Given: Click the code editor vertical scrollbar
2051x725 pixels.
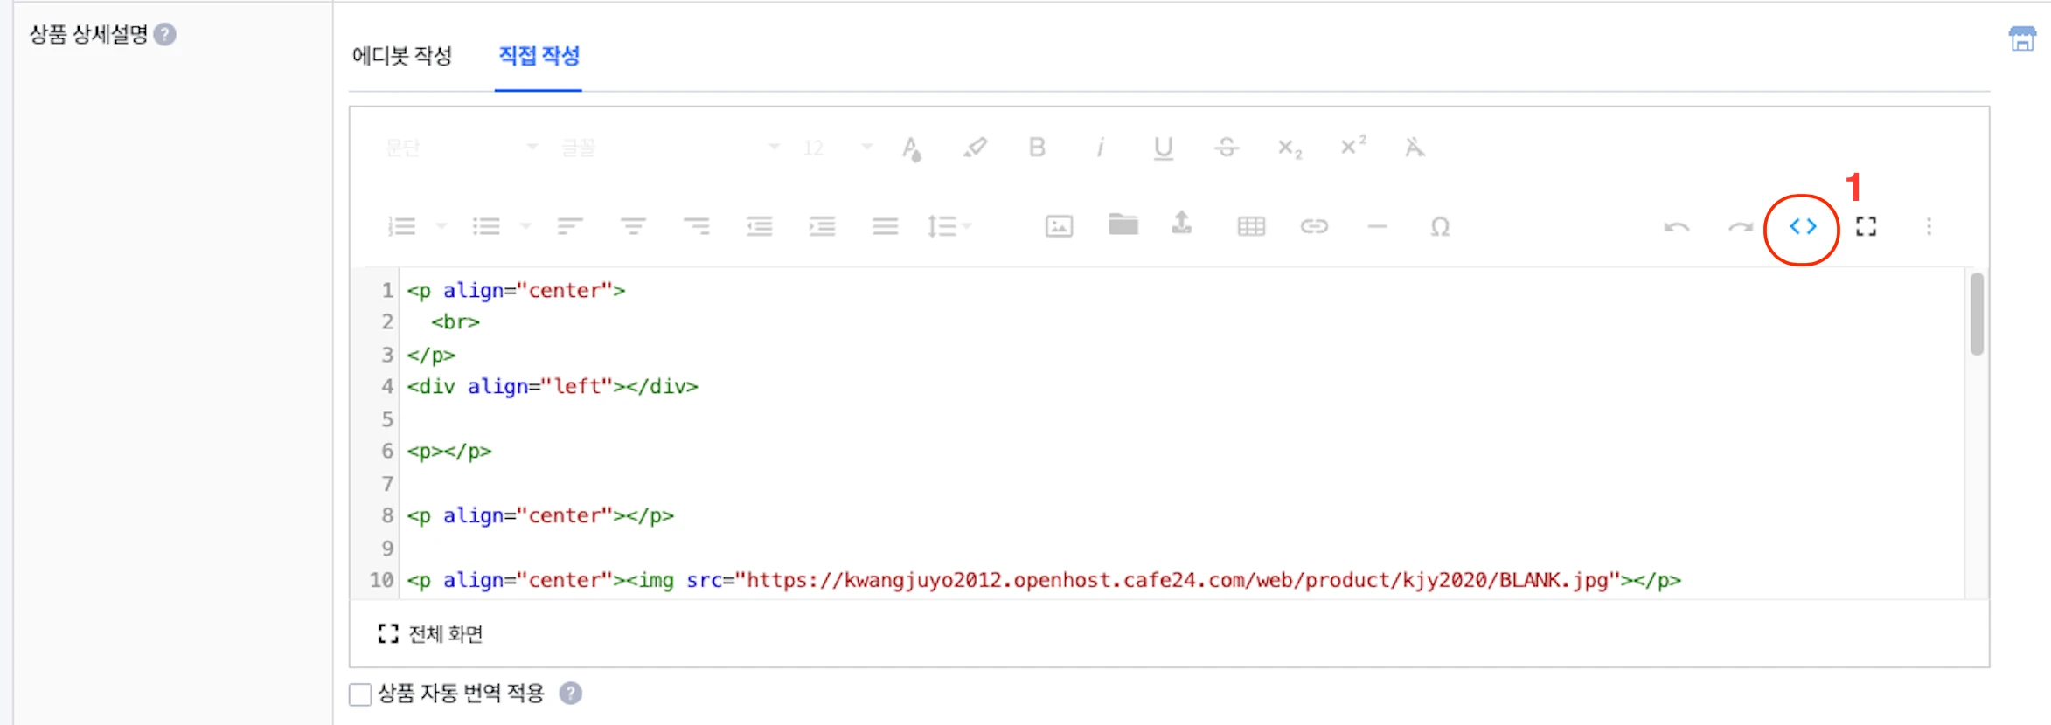Looking at the screenshot, I should (1977, 314).
